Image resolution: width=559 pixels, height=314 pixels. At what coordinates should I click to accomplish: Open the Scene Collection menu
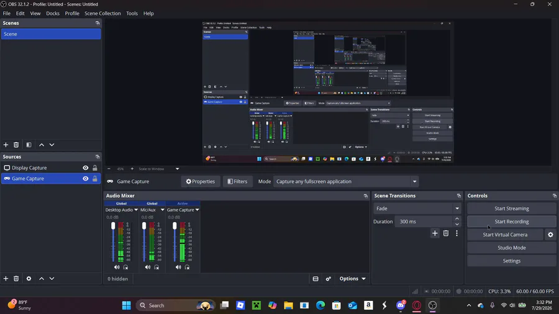102,14
